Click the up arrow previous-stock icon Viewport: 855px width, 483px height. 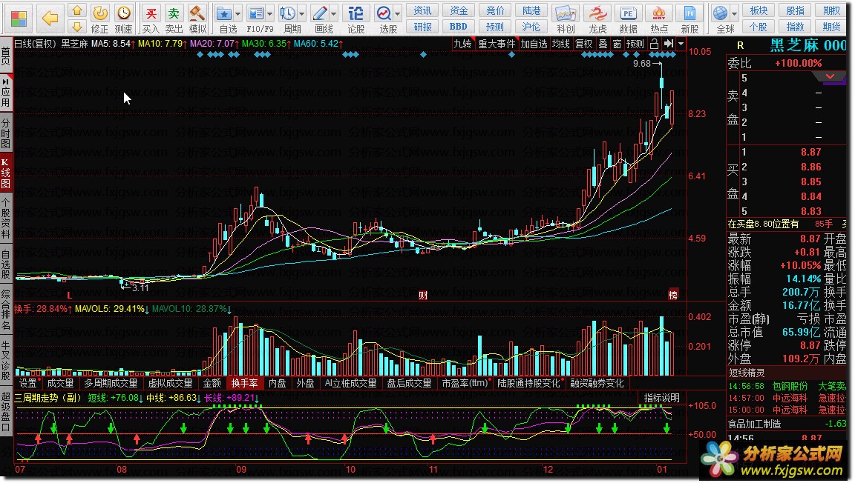click(x=77, y=10)
